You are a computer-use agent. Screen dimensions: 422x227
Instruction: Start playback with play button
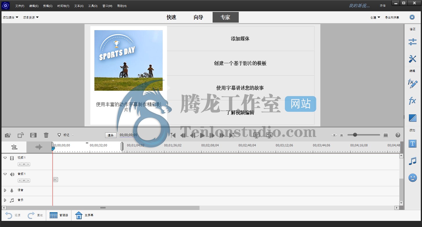click(202, 135)
